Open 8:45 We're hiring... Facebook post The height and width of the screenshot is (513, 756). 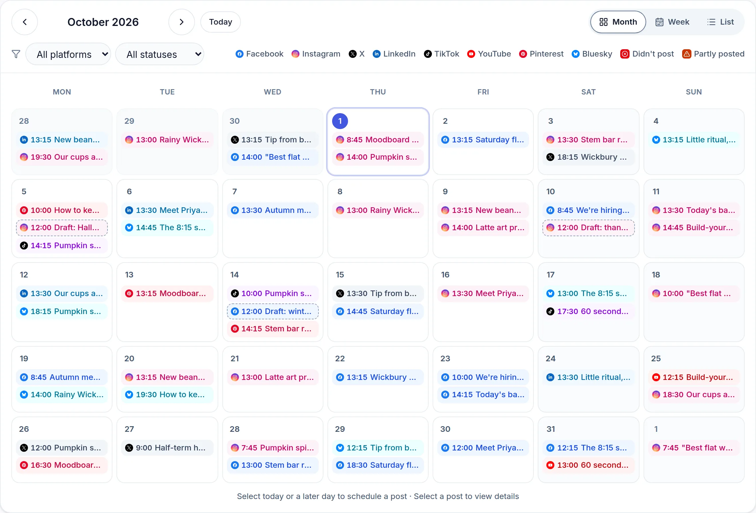[588, 210]
